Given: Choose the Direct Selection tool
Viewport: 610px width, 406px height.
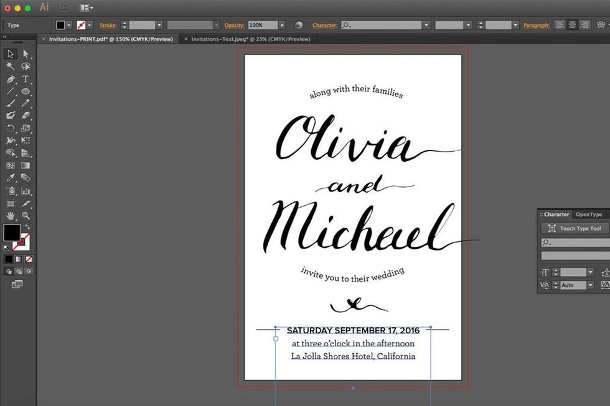Looking at the screenshot, I should pyautogui.click(x=26, y=54).
